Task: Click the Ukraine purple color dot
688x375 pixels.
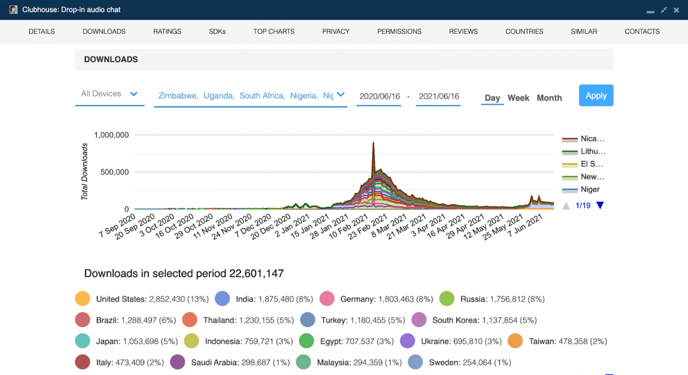Action: pos(407,341)
